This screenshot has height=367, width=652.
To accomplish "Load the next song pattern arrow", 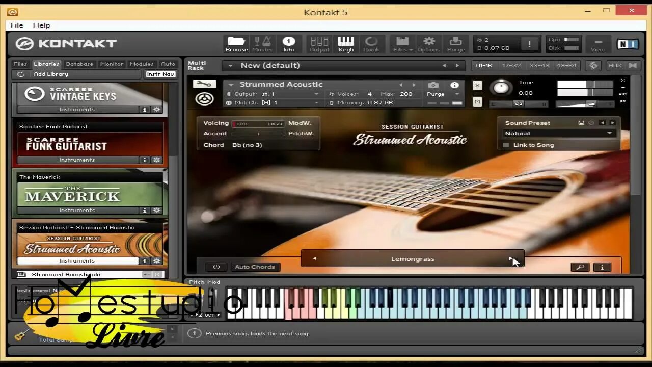I will point(511,259).
